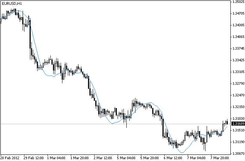The width and height of the screenshot is (245, 161).
Task: Click the current price tag 1.31689
Action: 238,124
